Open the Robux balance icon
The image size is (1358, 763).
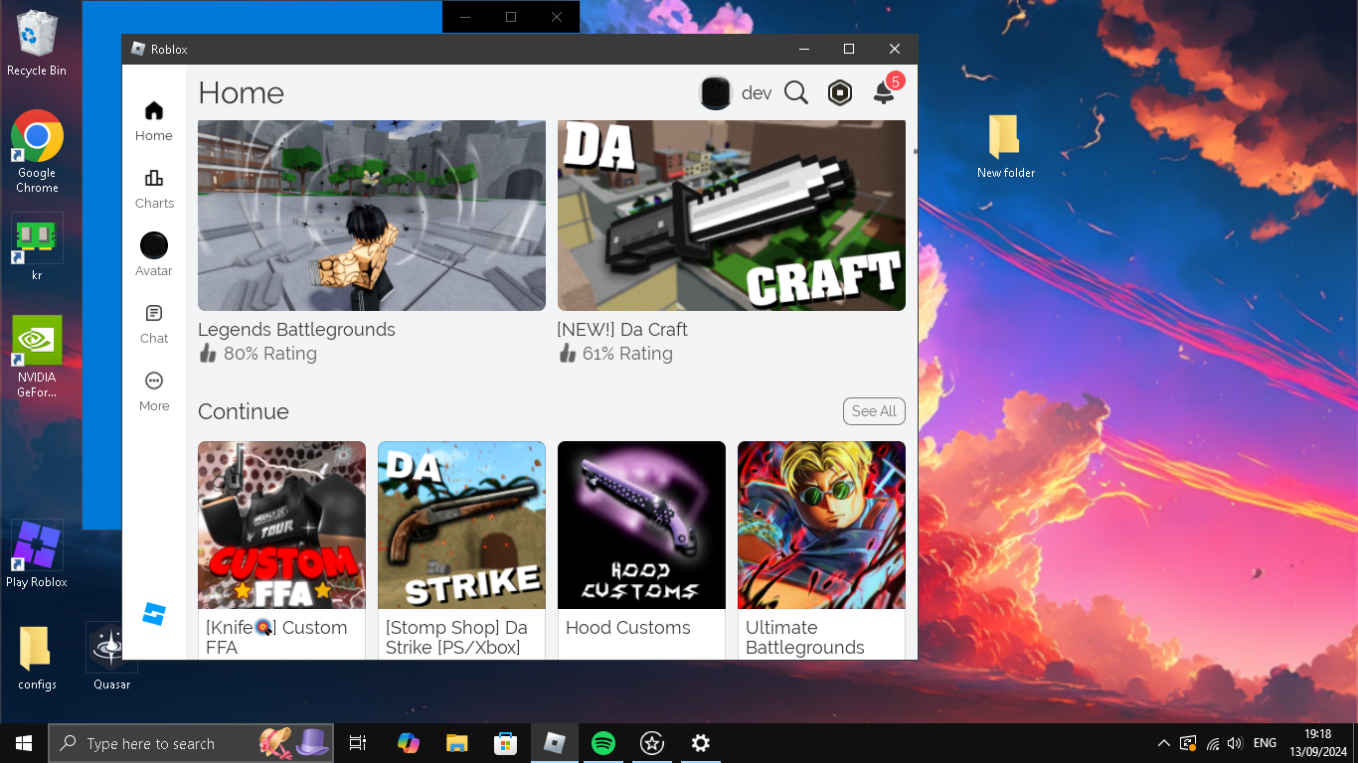coord(840,93)
